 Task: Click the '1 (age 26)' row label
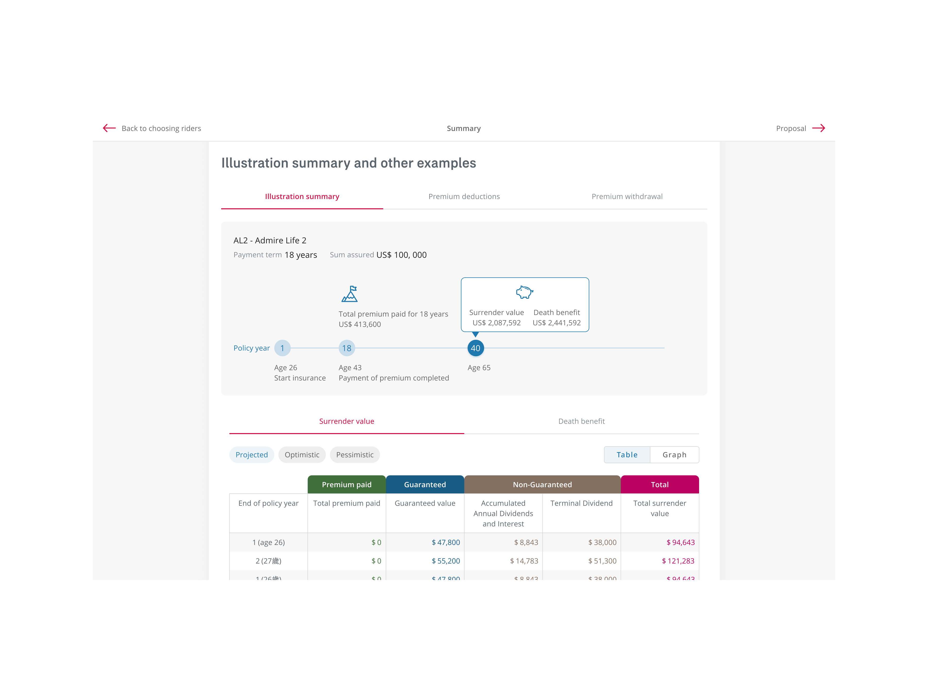(x=269, y=542)
